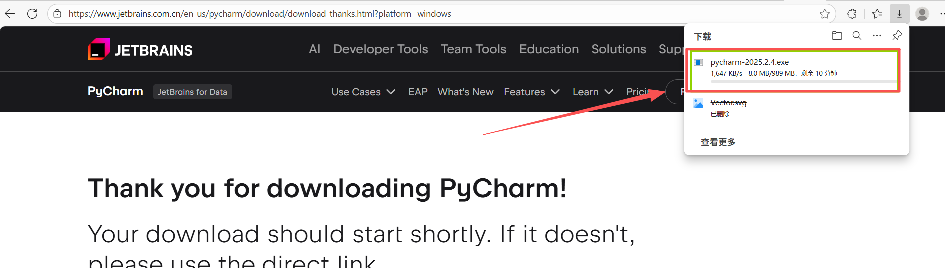Viewport: 945px width, 268px height.
Task: Open downloads folder from the downloads panel
Action: pyautogui.click(x=837, y=36)
